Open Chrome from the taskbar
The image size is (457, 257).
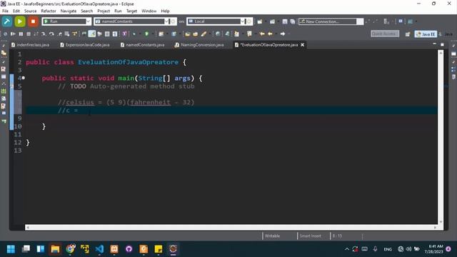pyautogui.click(x=70, y=249)
